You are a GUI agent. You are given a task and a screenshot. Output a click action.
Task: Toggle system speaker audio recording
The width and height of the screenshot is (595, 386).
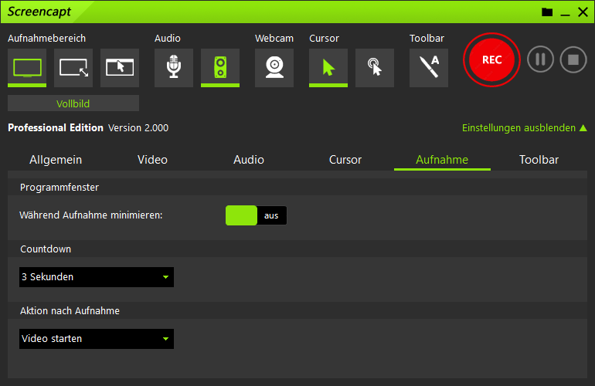tap(220, 67)
